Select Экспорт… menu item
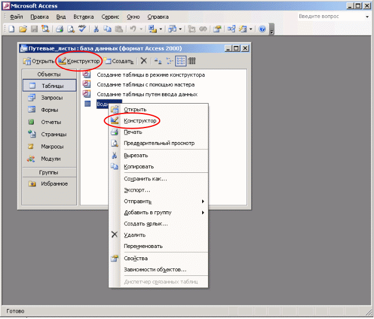 pyautogui.click(x=158, y=190)
